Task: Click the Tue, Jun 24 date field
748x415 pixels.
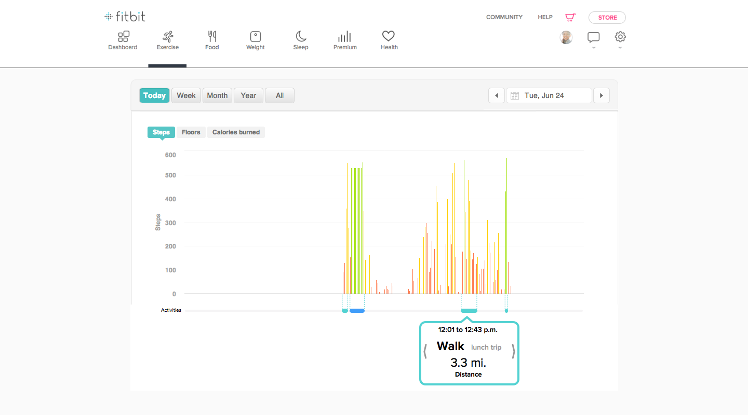Action: (x=549, y=95)
